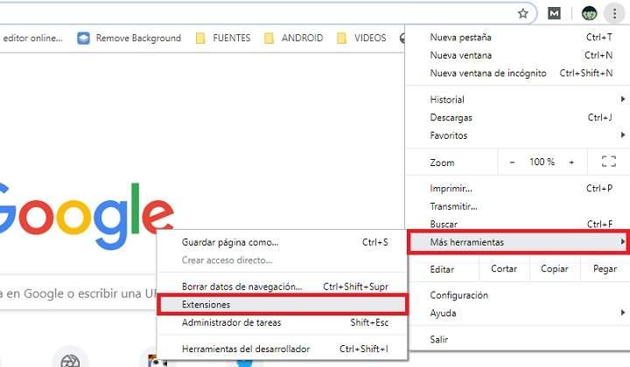Select Guardar página como
Image resolution: width=630 pixels, height=367 pixels.
(282, 242)
